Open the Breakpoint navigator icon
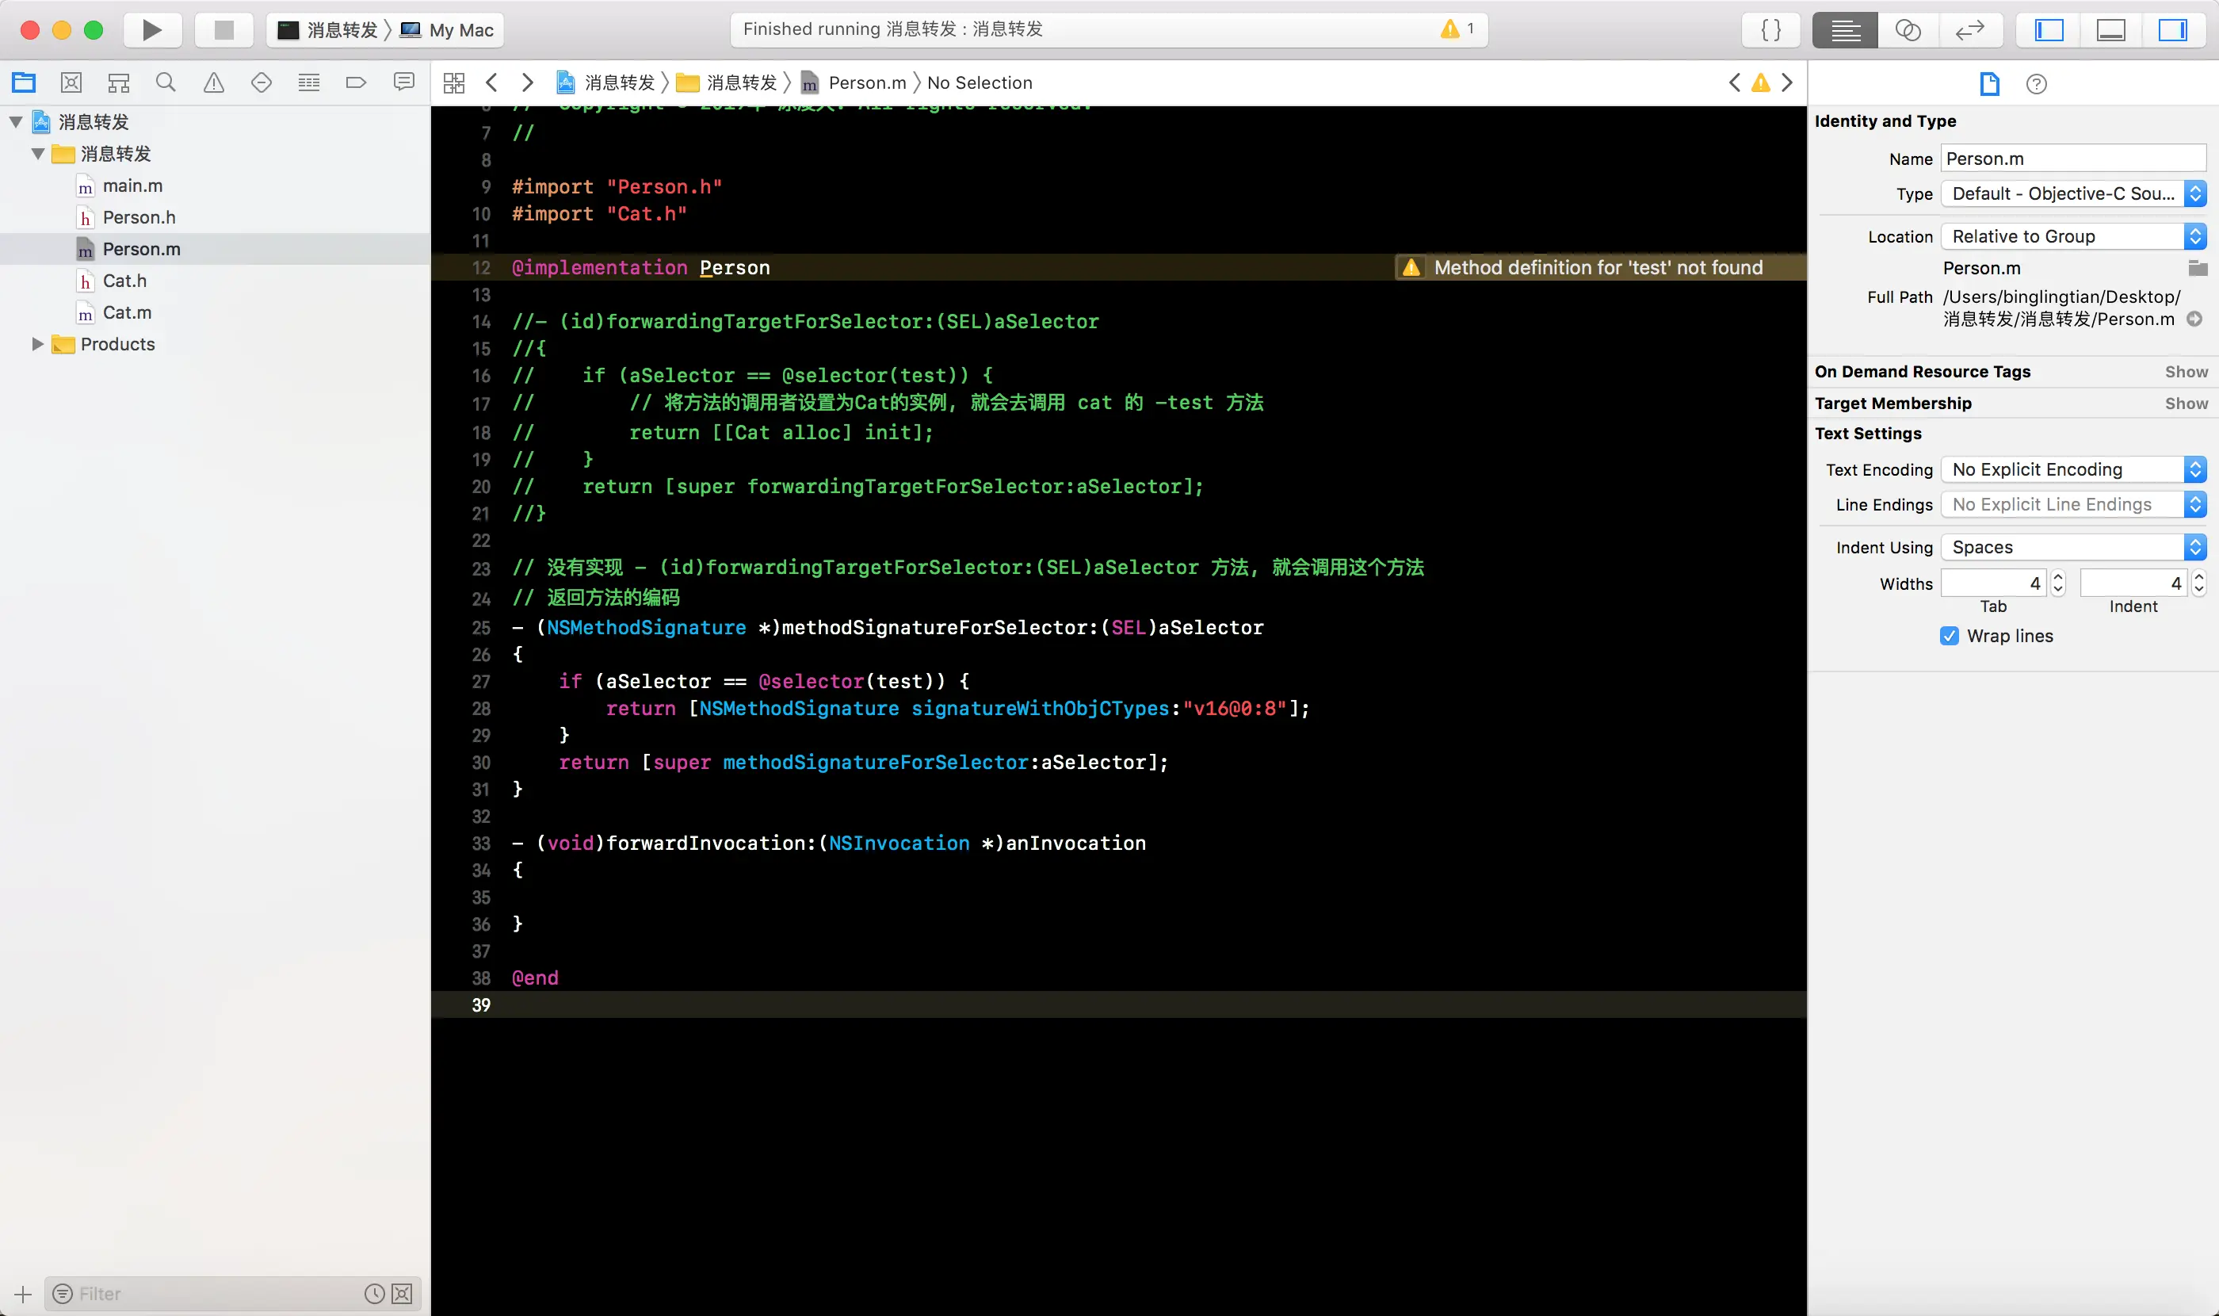 356,82
